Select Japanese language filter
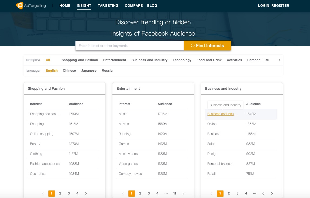Screen dimensions: 310x198 [x=89, y=71]
